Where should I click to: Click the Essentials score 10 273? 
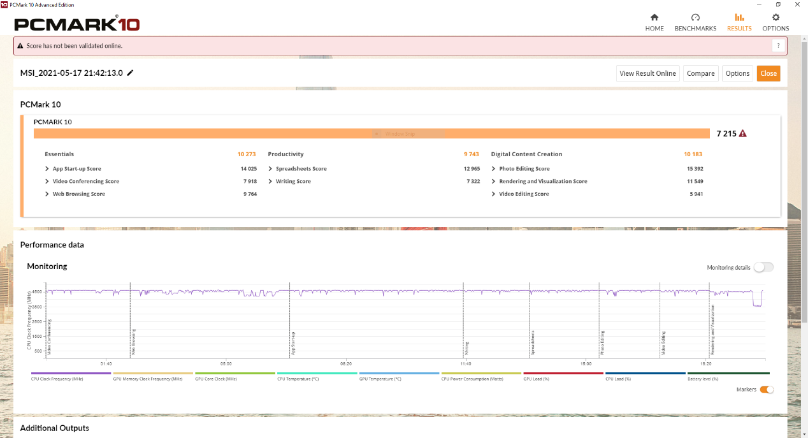tap(247, 154)
